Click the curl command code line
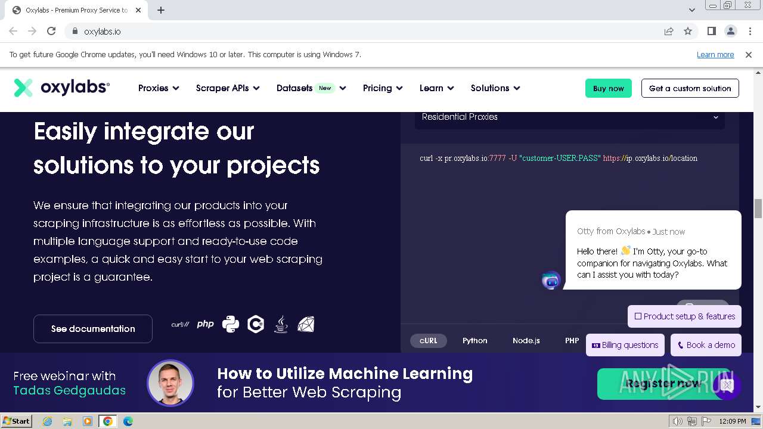This screenshot has width=763, height=429. (x=559, y=158)
